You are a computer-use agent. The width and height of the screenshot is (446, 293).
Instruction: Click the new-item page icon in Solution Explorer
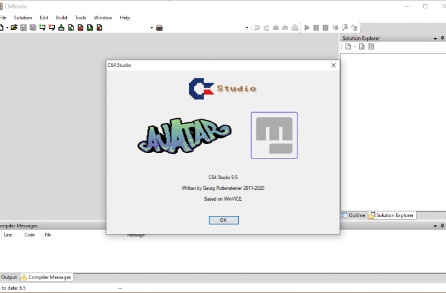[348, 46]
